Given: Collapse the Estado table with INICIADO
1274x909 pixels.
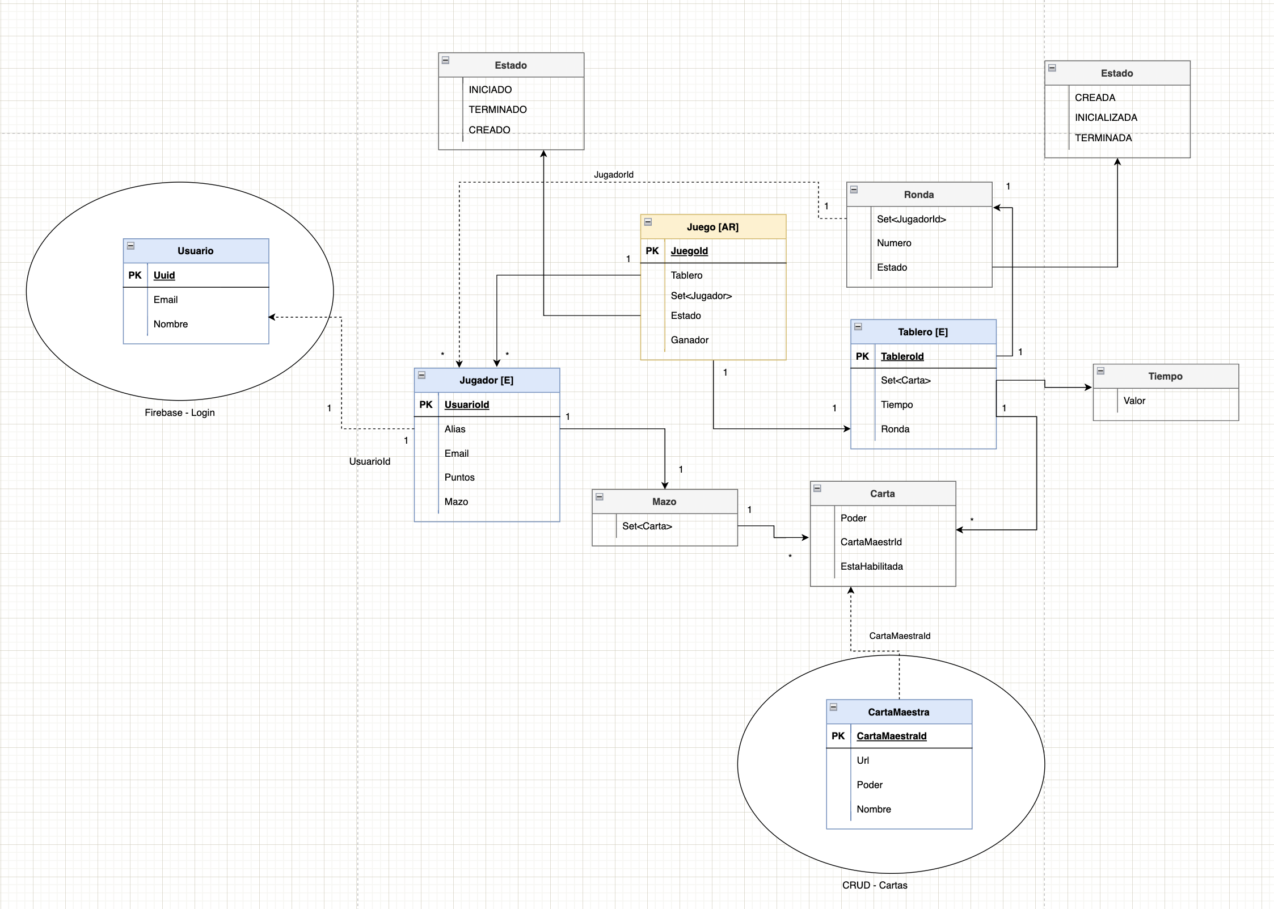Looking at the screenshot, I should point(445,60).
